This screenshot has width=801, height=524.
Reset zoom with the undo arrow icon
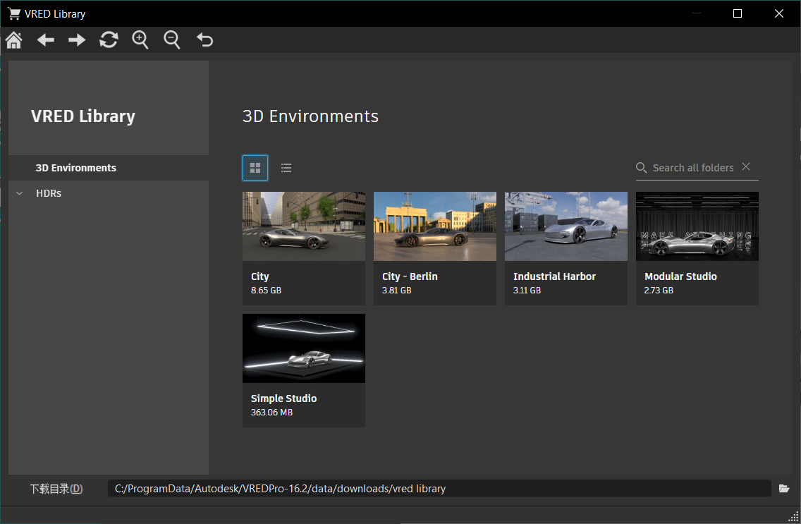205,39
